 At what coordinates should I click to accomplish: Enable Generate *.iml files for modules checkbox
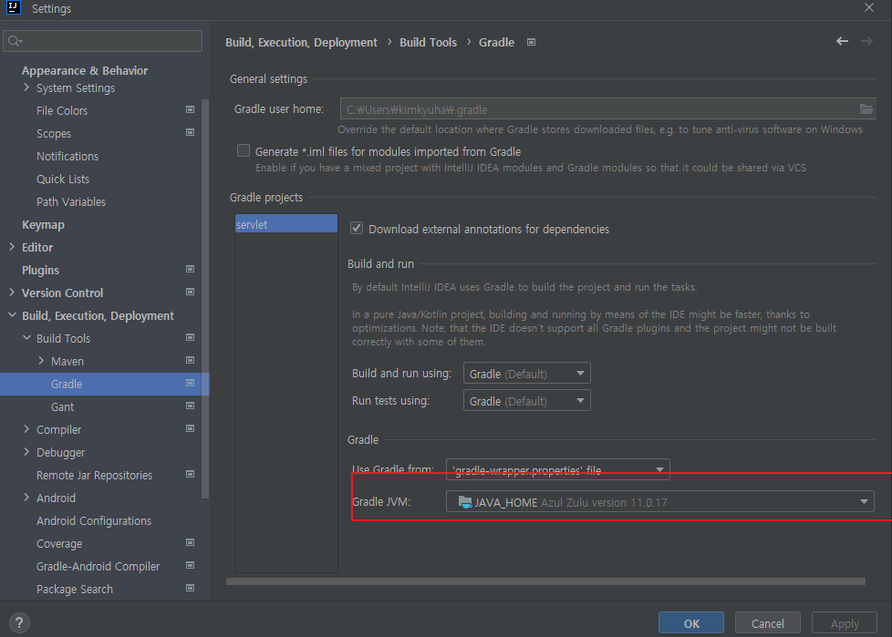point(244,150)
